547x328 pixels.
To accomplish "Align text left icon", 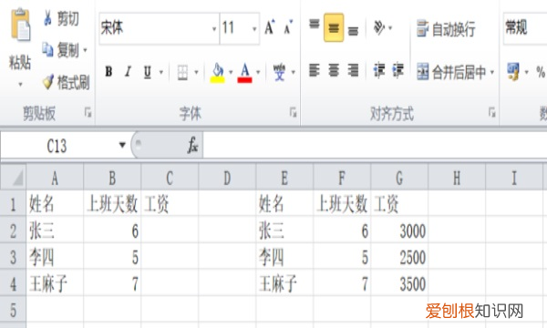I will [x=315, y=70].
